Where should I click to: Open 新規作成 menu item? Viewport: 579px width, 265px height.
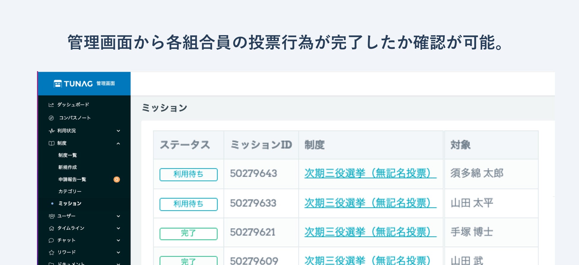pyautogui.click(x=67, y=167)
